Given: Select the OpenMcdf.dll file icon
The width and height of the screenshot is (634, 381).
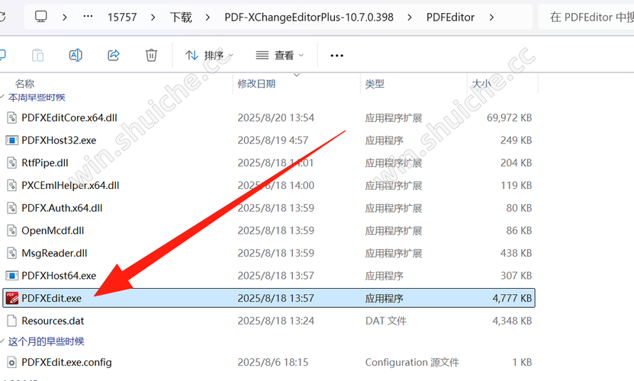Looking at the screenshot, I should [x=12, y=231].
